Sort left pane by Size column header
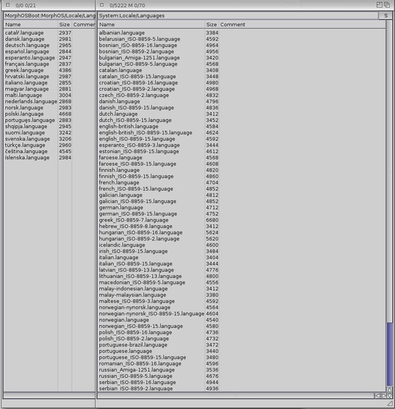 pos(64,25)
